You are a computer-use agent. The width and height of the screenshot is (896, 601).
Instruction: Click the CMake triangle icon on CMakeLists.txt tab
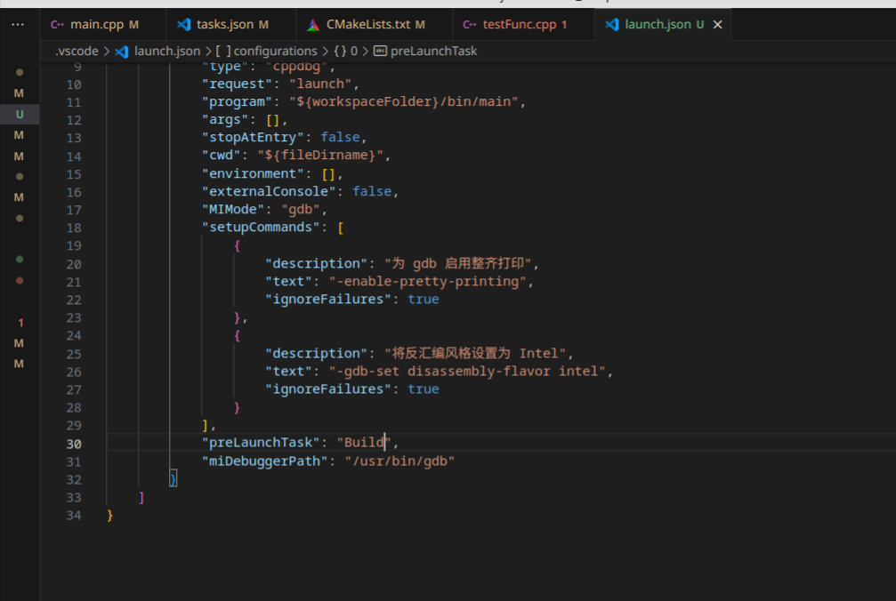tap(313, 25)
